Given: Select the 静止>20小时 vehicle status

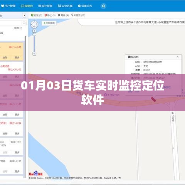Looking at the screenshot, I should [15, 69].
